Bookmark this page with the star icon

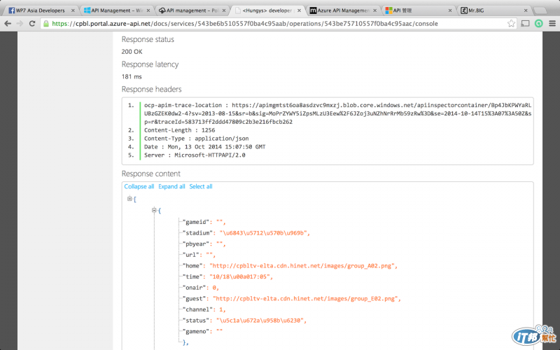click(511, 24)
